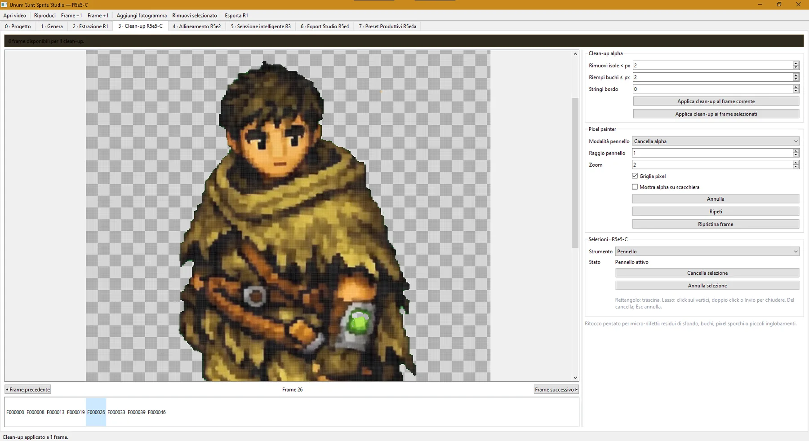The image size is (809, 441).
Task: Click the Frame 26 label
Action: point(292,389)
